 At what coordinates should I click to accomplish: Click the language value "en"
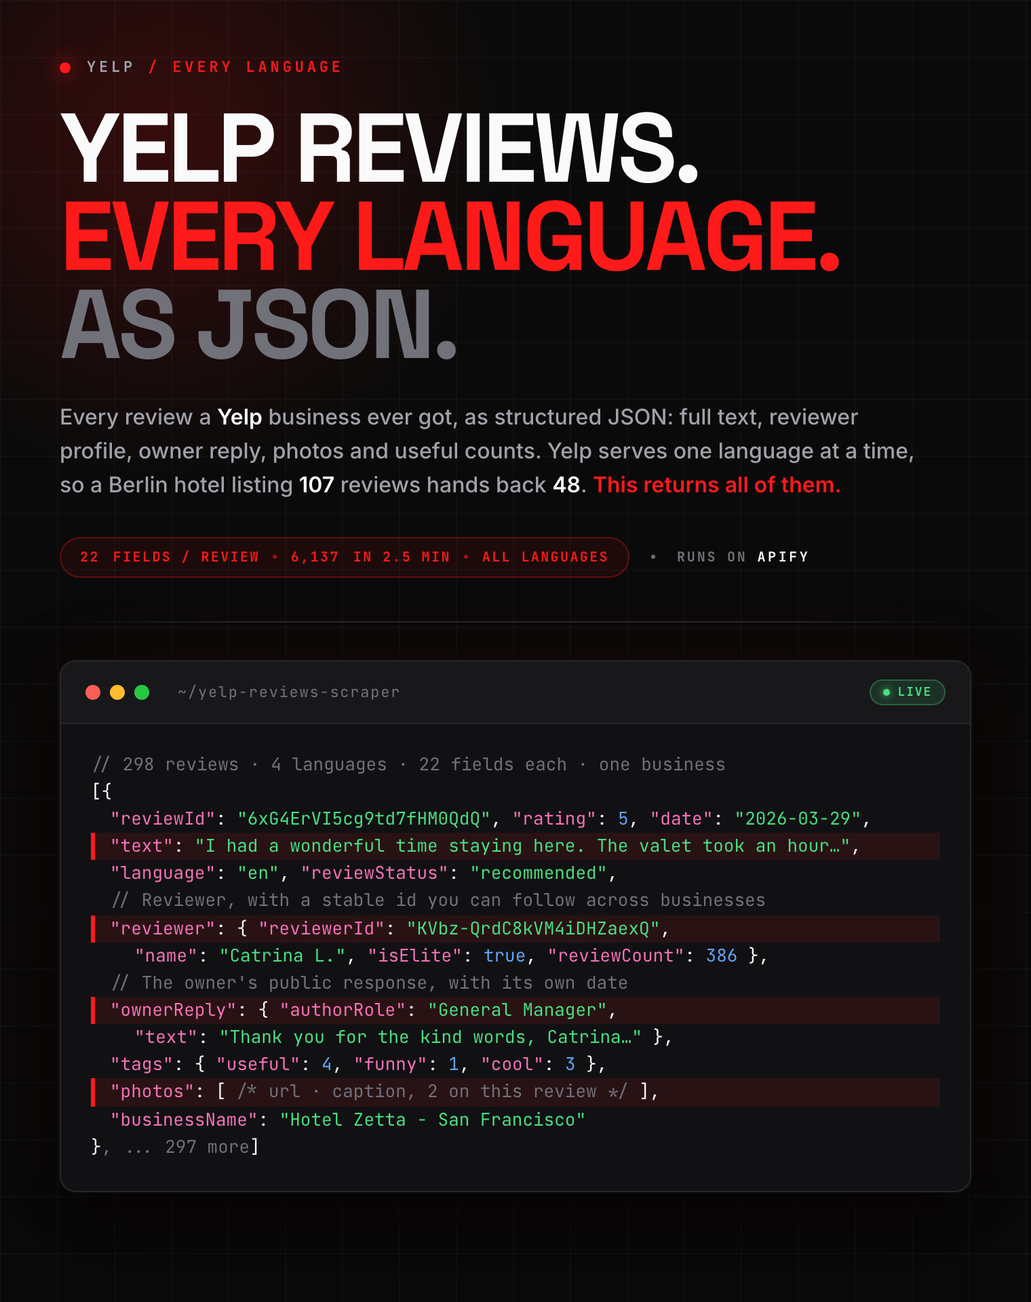pyautogui.click(x=258, y=873)
